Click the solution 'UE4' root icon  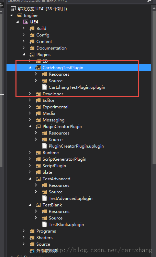point(13,9)
